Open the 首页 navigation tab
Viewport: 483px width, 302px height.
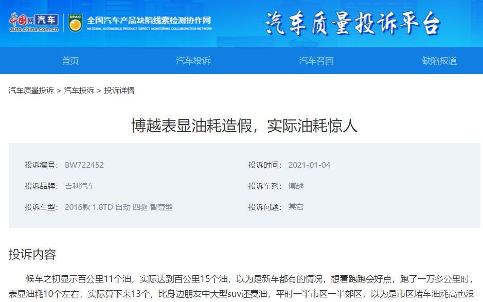(x=70, y=61)
